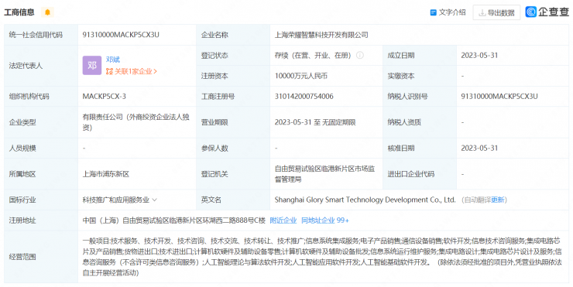Click the 企查查 logo icon
The height and width of the screenshot is (287, 573).
pyautogui.click(x=530, y=12)
